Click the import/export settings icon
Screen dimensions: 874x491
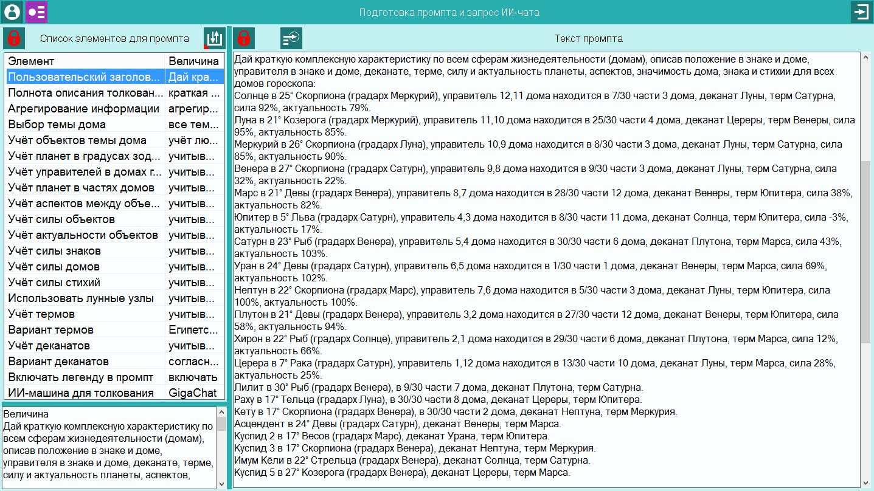(214, 38)
